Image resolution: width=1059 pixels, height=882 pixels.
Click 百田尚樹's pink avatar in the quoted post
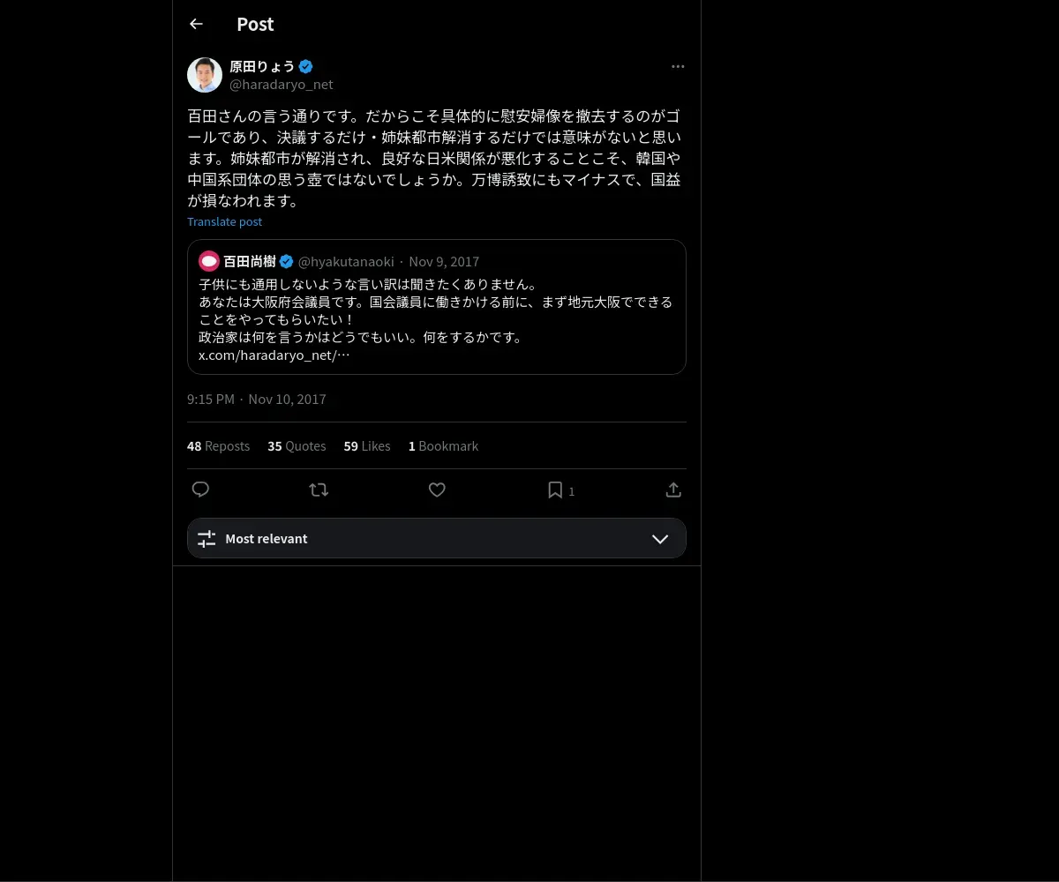point(209,261)
